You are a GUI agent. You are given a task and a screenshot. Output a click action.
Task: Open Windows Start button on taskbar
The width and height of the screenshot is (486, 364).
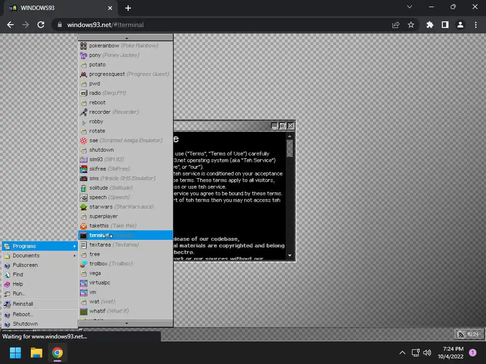click(x=15, y=353)
